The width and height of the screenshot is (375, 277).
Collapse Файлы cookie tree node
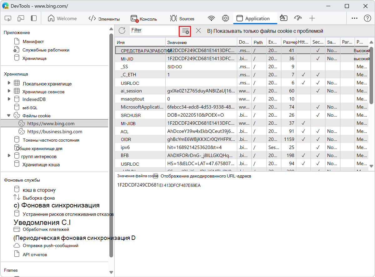pyautogui.click(x=9, y=115)
